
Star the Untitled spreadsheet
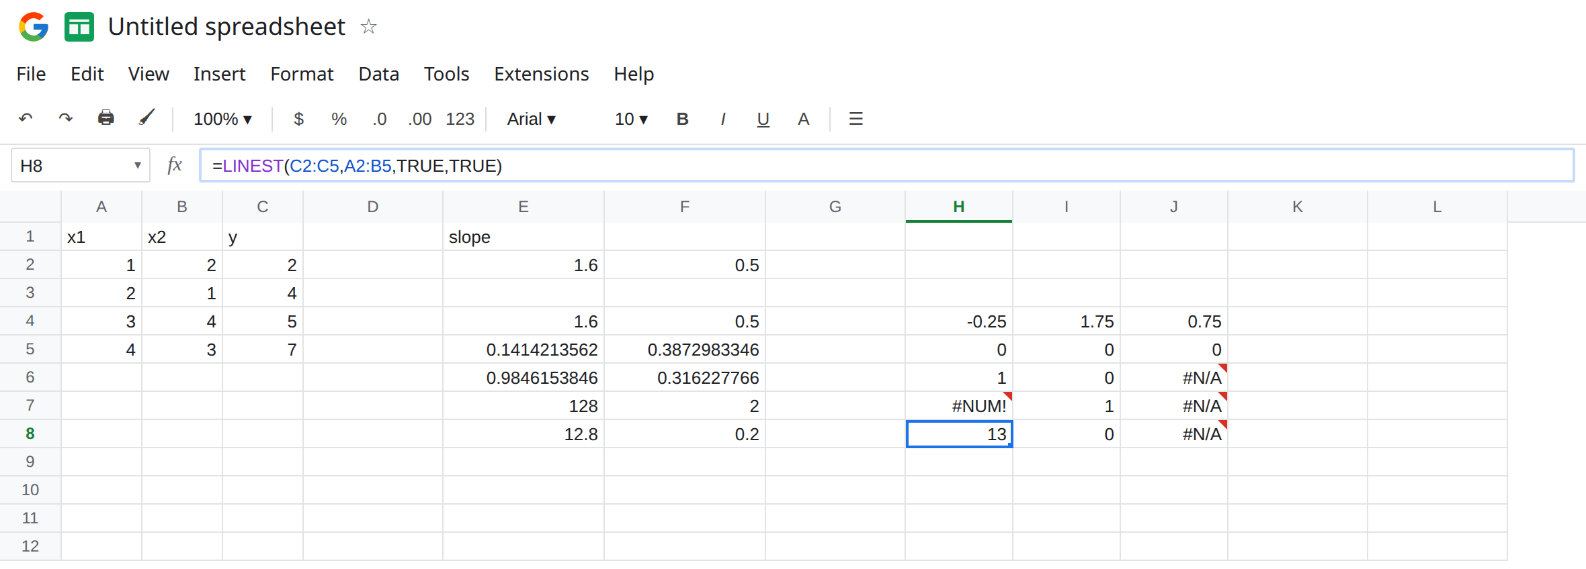coord(368,27)
